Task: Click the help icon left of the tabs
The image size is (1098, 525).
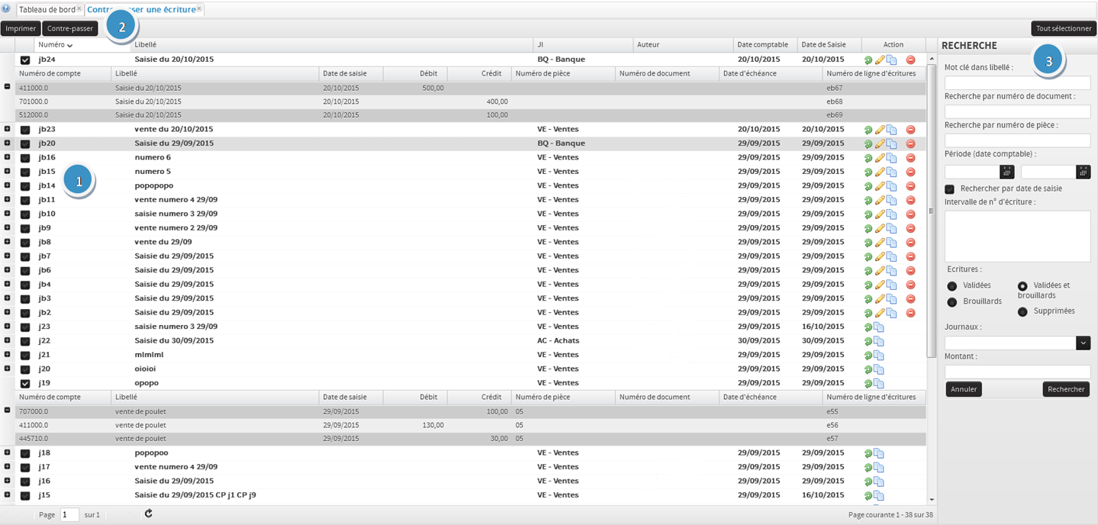Action: pos(6,9)
